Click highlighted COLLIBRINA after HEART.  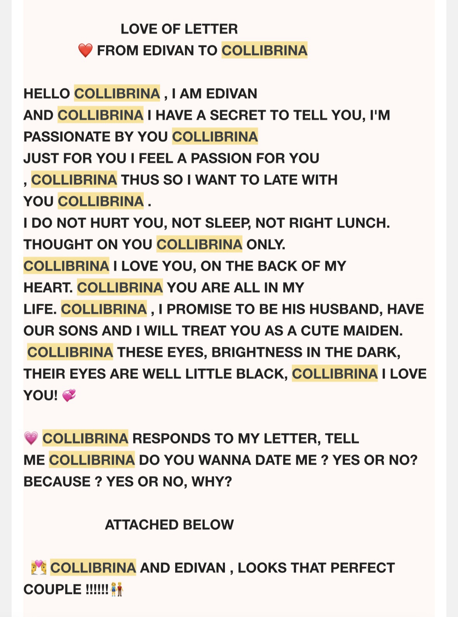[120, 288]
